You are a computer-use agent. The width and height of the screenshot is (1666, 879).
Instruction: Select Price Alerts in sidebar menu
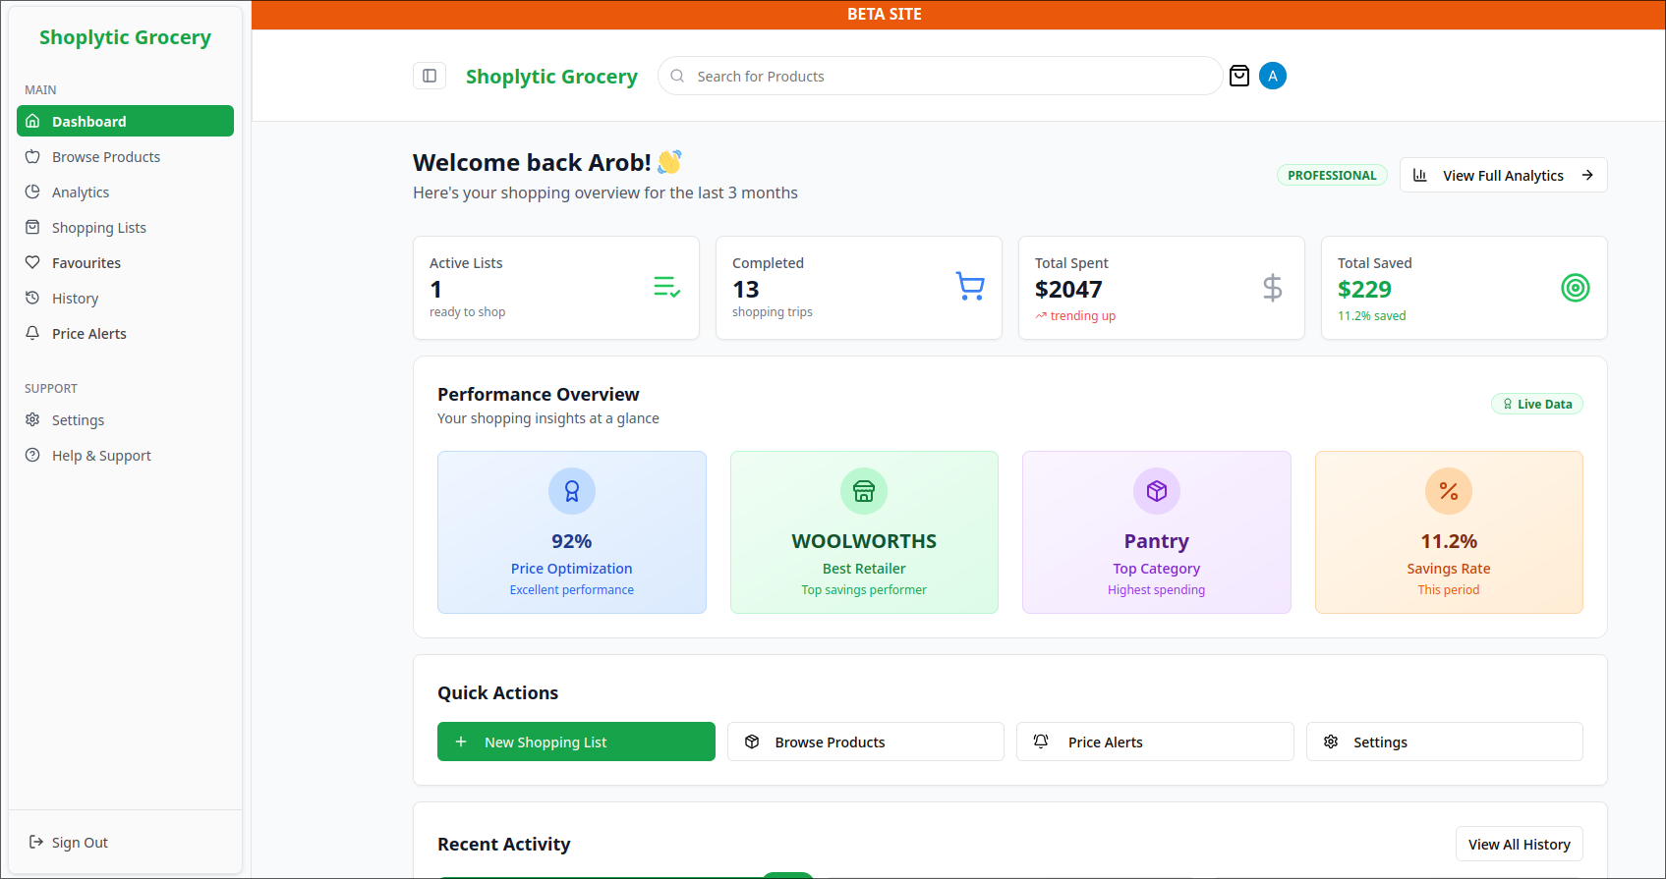click(89, 334)
